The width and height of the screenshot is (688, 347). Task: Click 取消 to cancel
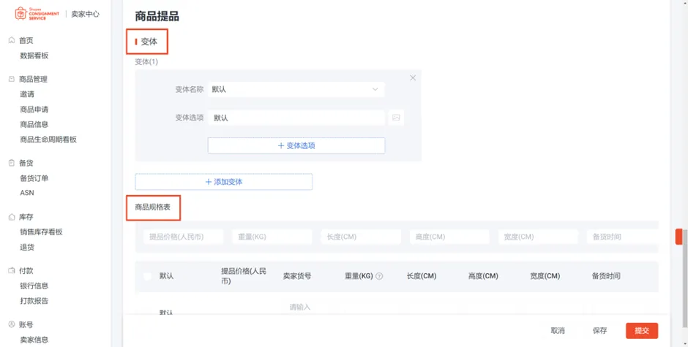click(558, 331)
